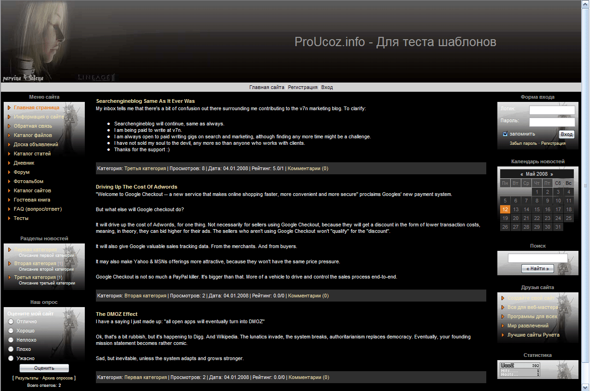Open 'Третья категория' news section

tap(35, 277)
